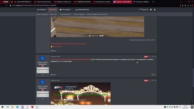Open the logged-in user account menu

(144, 10)
